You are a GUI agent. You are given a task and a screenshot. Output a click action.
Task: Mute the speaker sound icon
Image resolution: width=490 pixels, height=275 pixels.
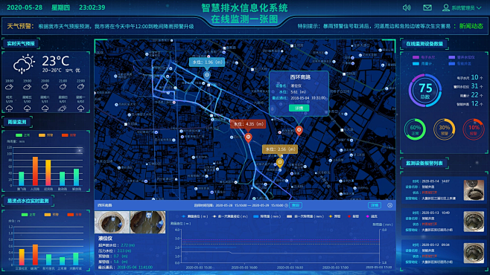[x=407, y=7]
